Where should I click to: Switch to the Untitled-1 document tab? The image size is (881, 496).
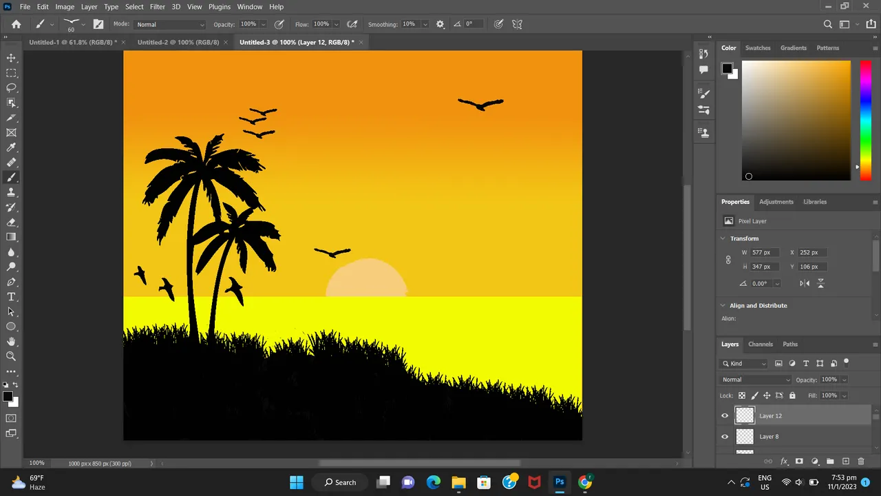pyautogui.click(x=73, y=42)
